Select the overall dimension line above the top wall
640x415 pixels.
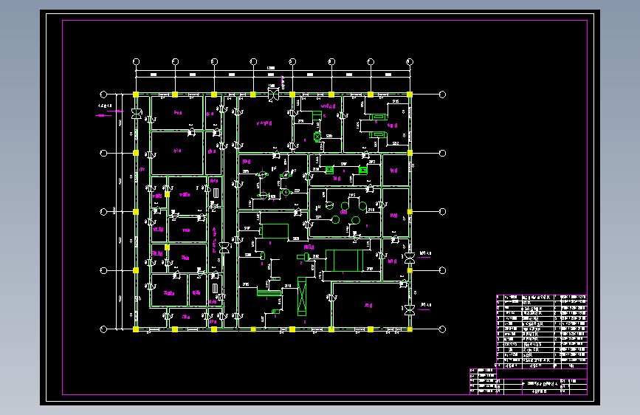click(x=272, y=70)
